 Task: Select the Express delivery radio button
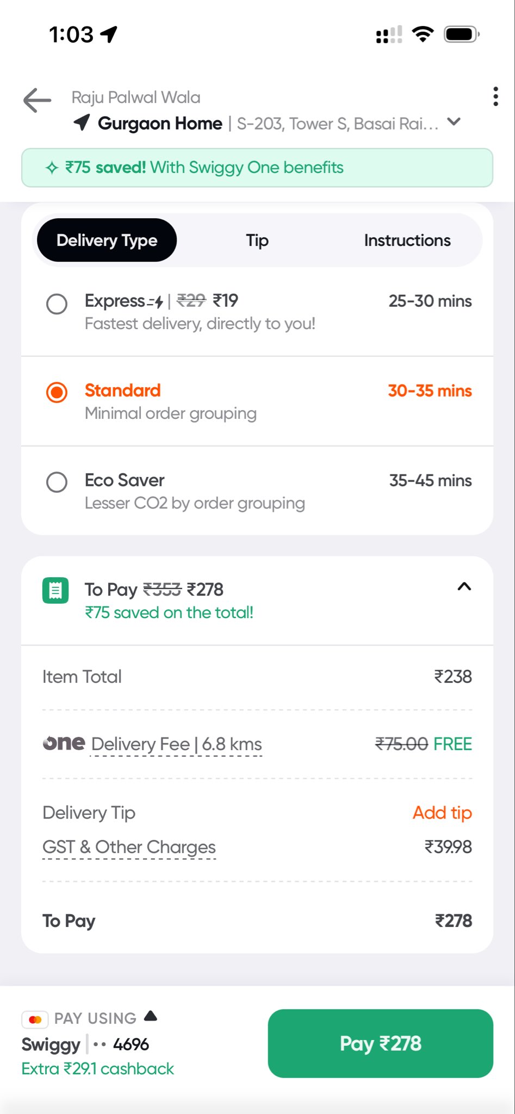click(57, 304)
